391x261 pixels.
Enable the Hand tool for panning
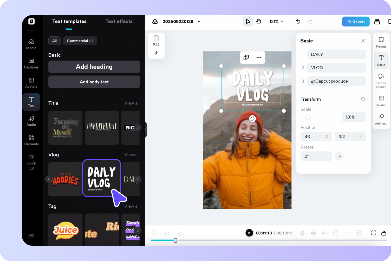259,21
